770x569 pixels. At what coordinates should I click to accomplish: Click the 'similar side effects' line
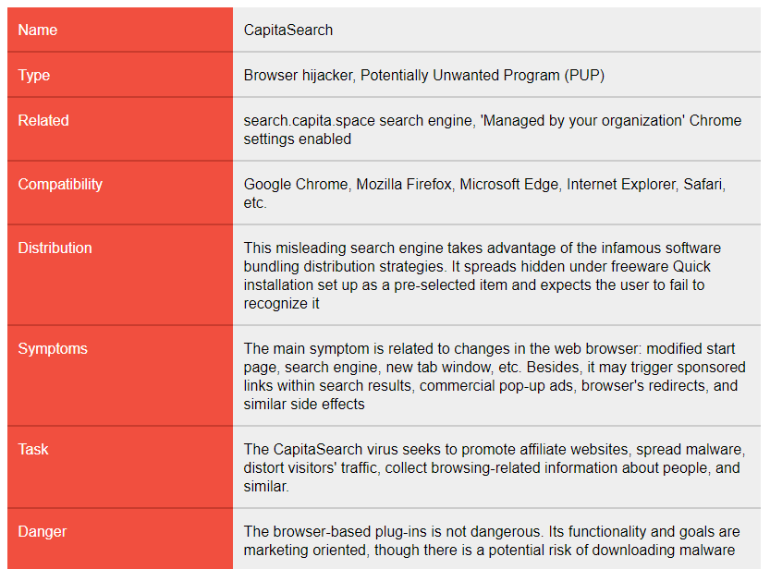coord(304,405)
